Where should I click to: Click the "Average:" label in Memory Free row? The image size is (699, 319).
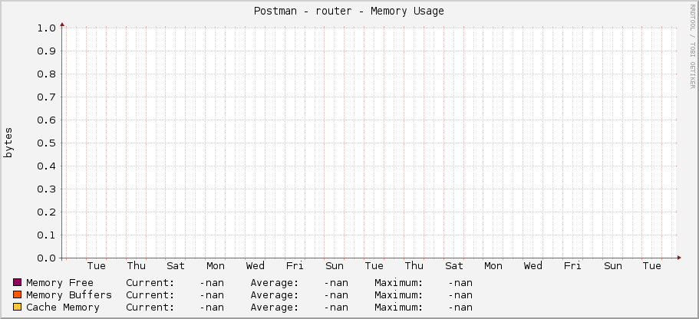coord(275,282)
